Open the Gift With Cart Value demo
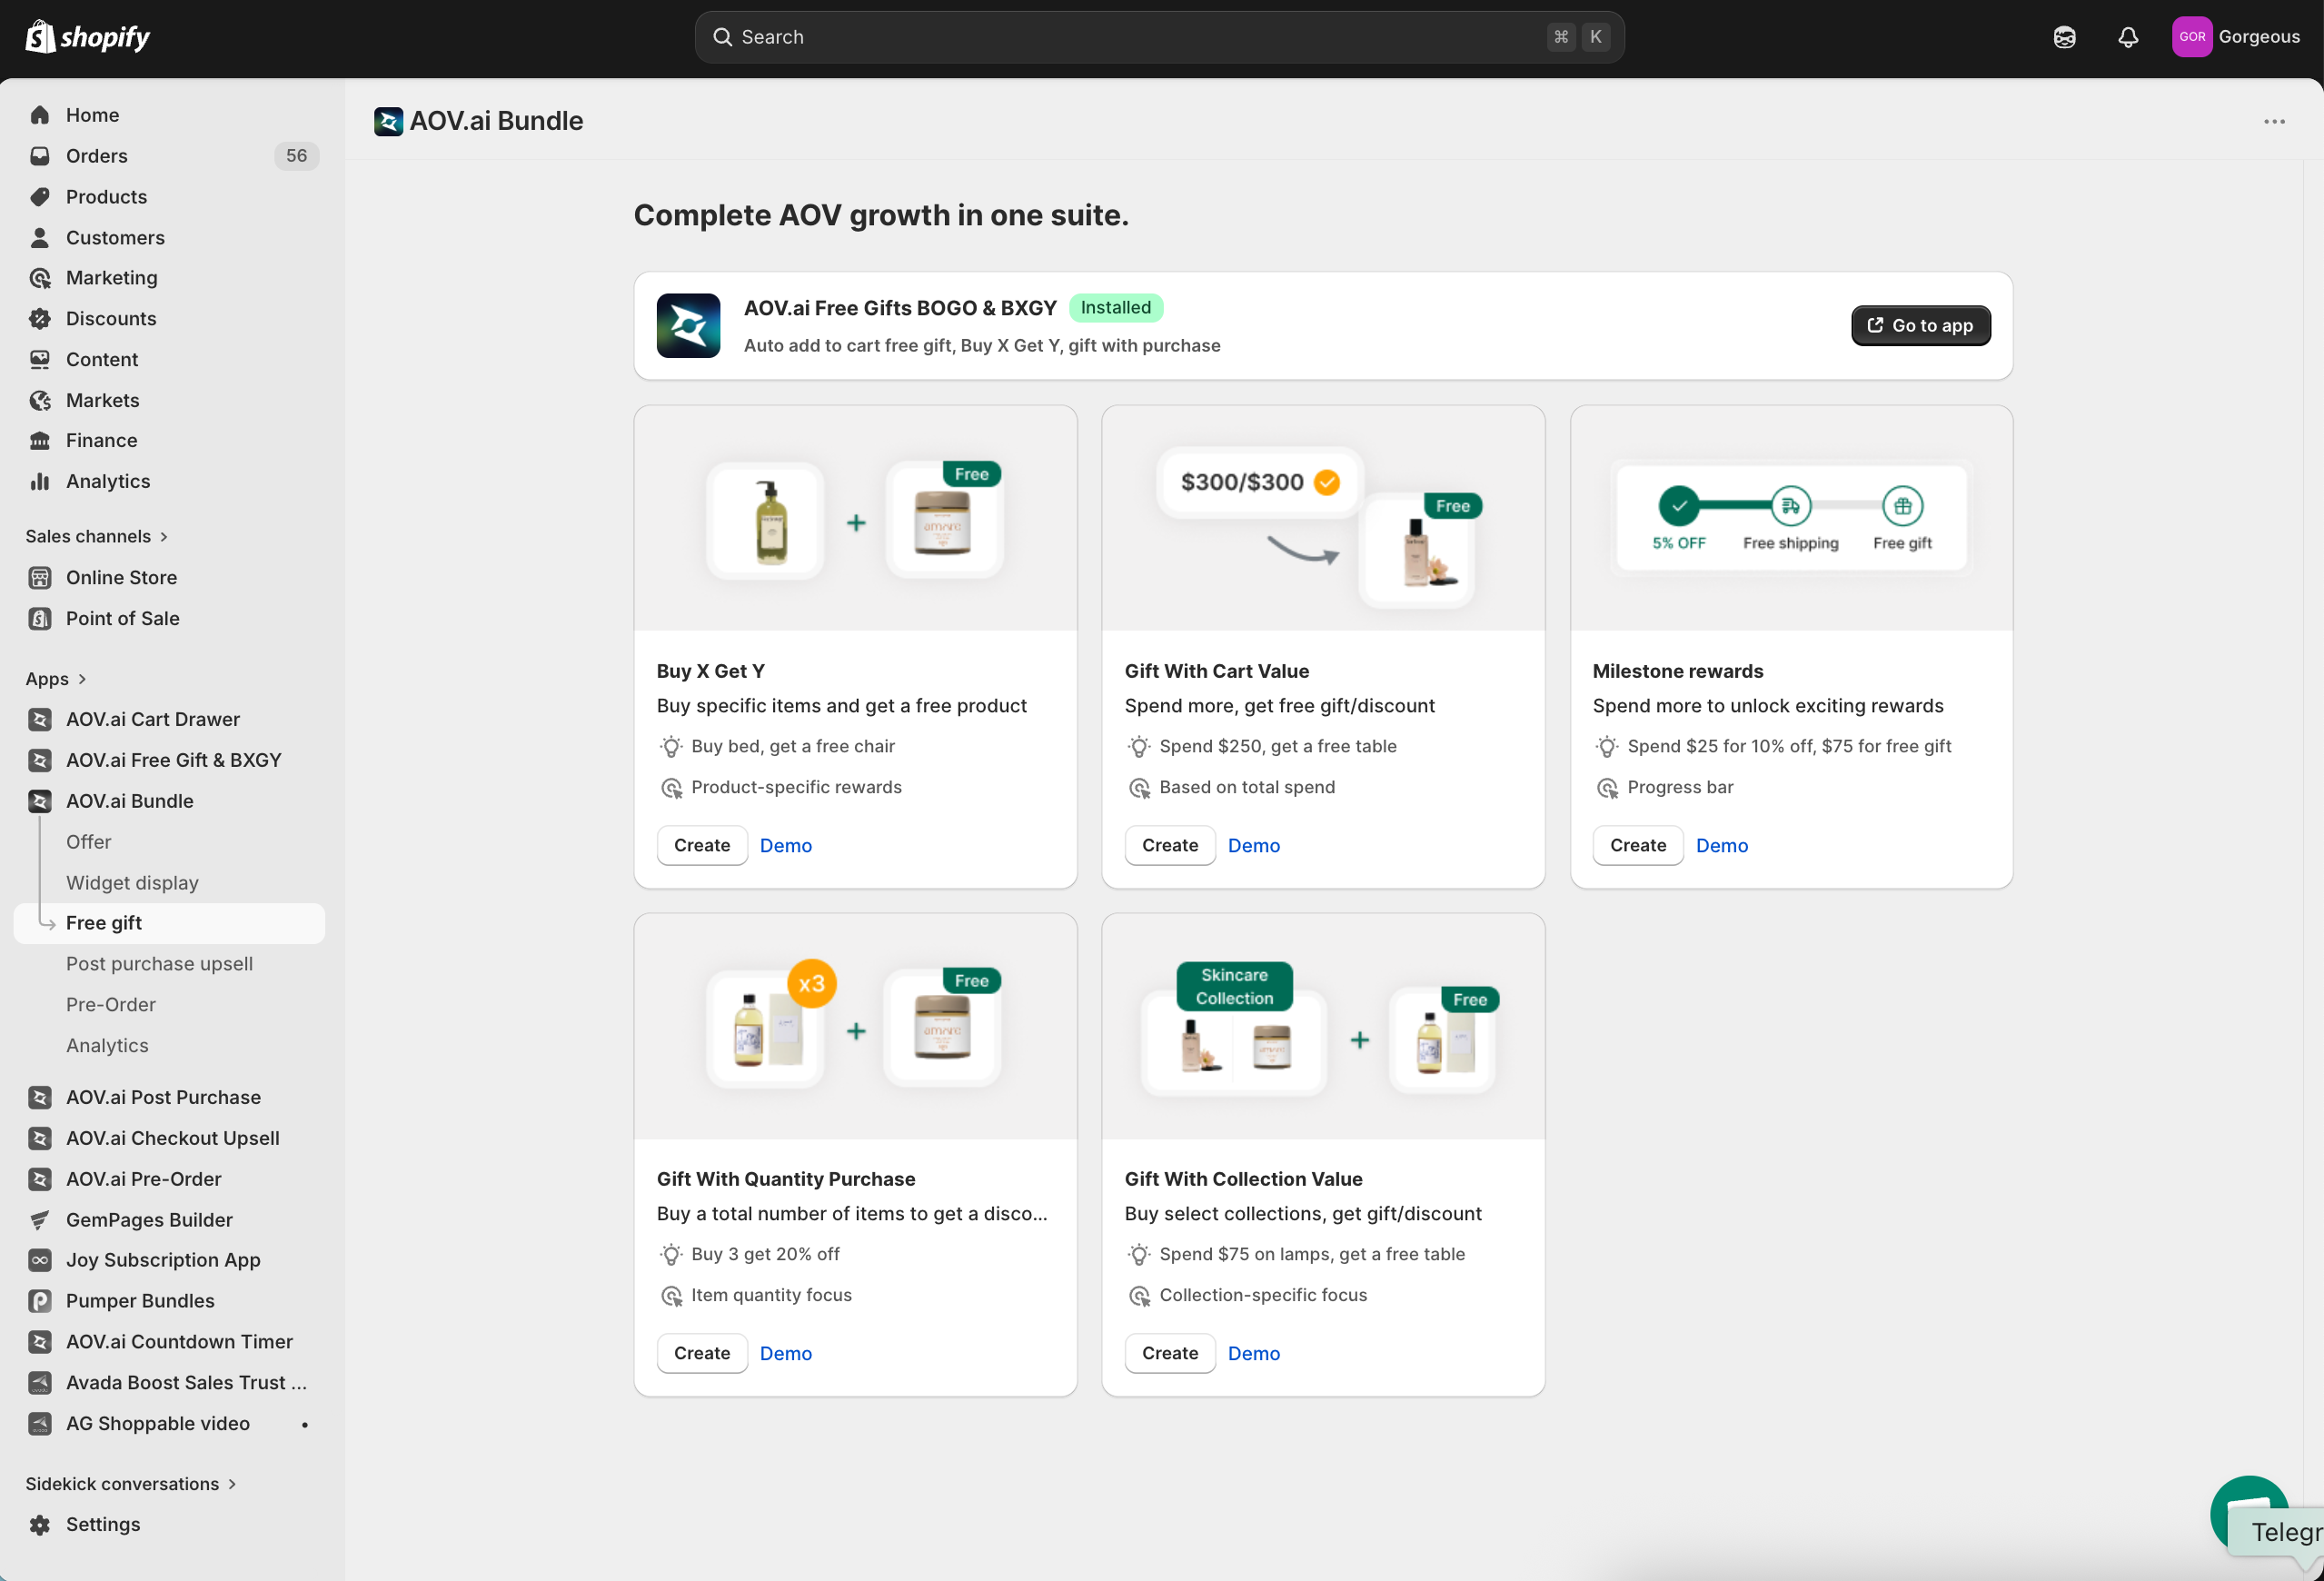 [x=1254, y=846]
